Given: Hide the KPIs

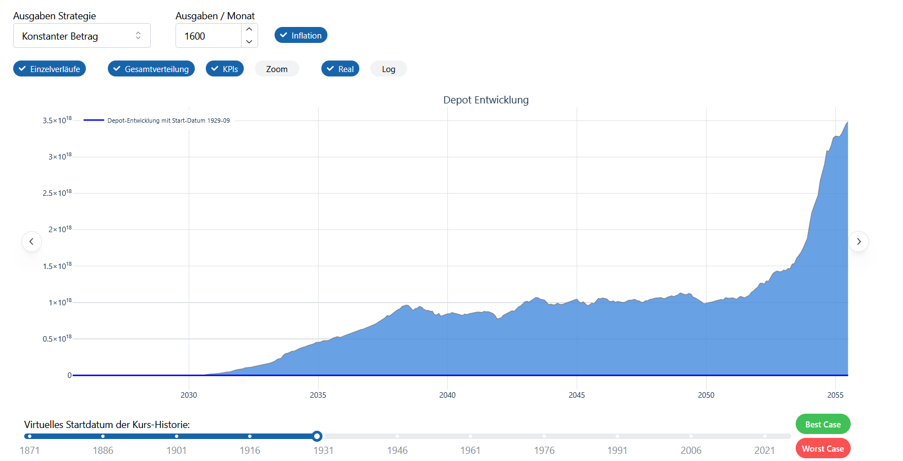Looking at the screenshot, I should [x=225, y=69].
